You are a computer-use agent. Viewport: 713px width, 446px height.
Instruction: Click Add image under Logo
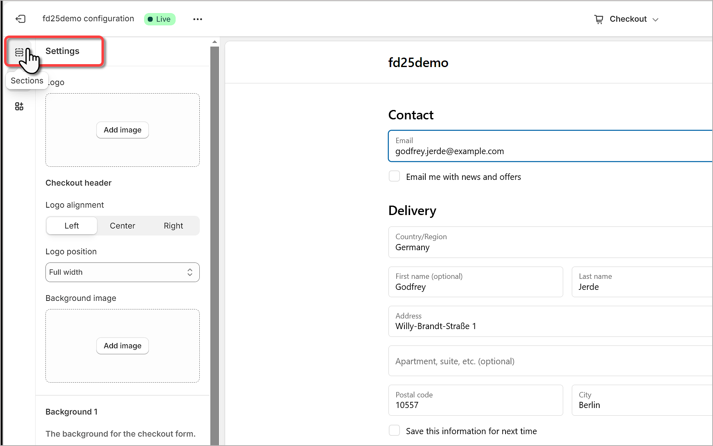click(x=122, y=130)
